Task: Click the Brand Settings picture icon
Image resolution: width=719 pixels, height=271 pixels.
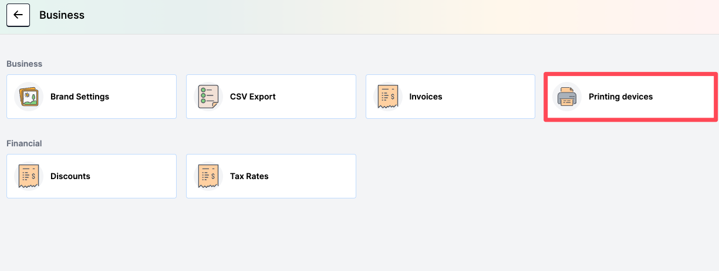Action: (x=29, y=97)
